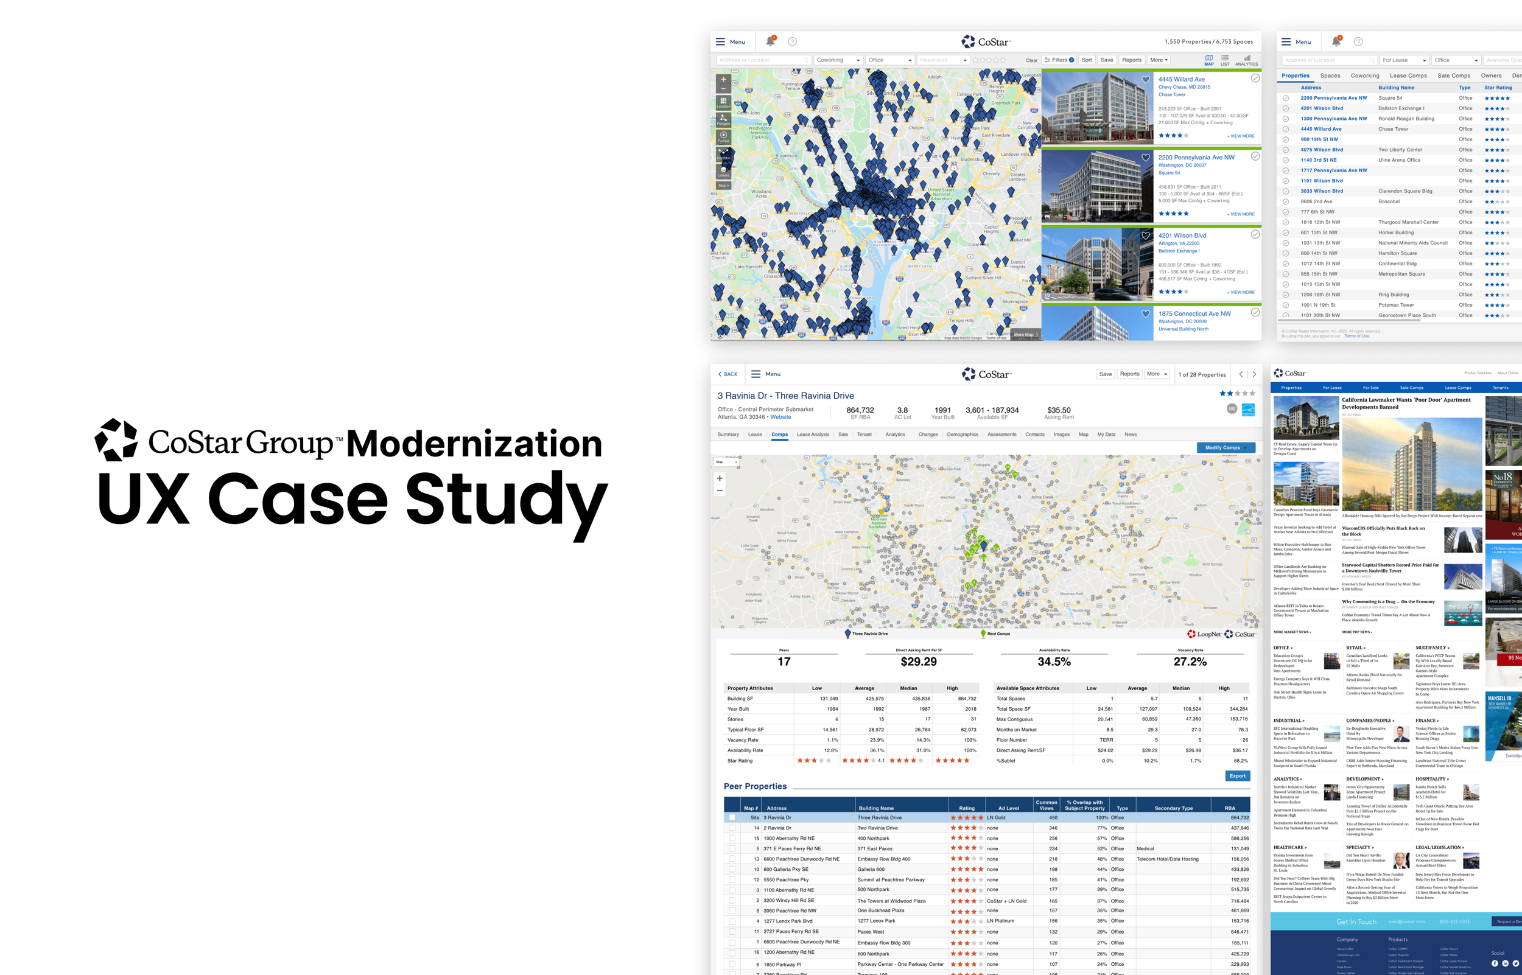The width and height of the screenshot is (1522, 975).
Task: Click the star rating filter in map search
Action: [989, 60]
